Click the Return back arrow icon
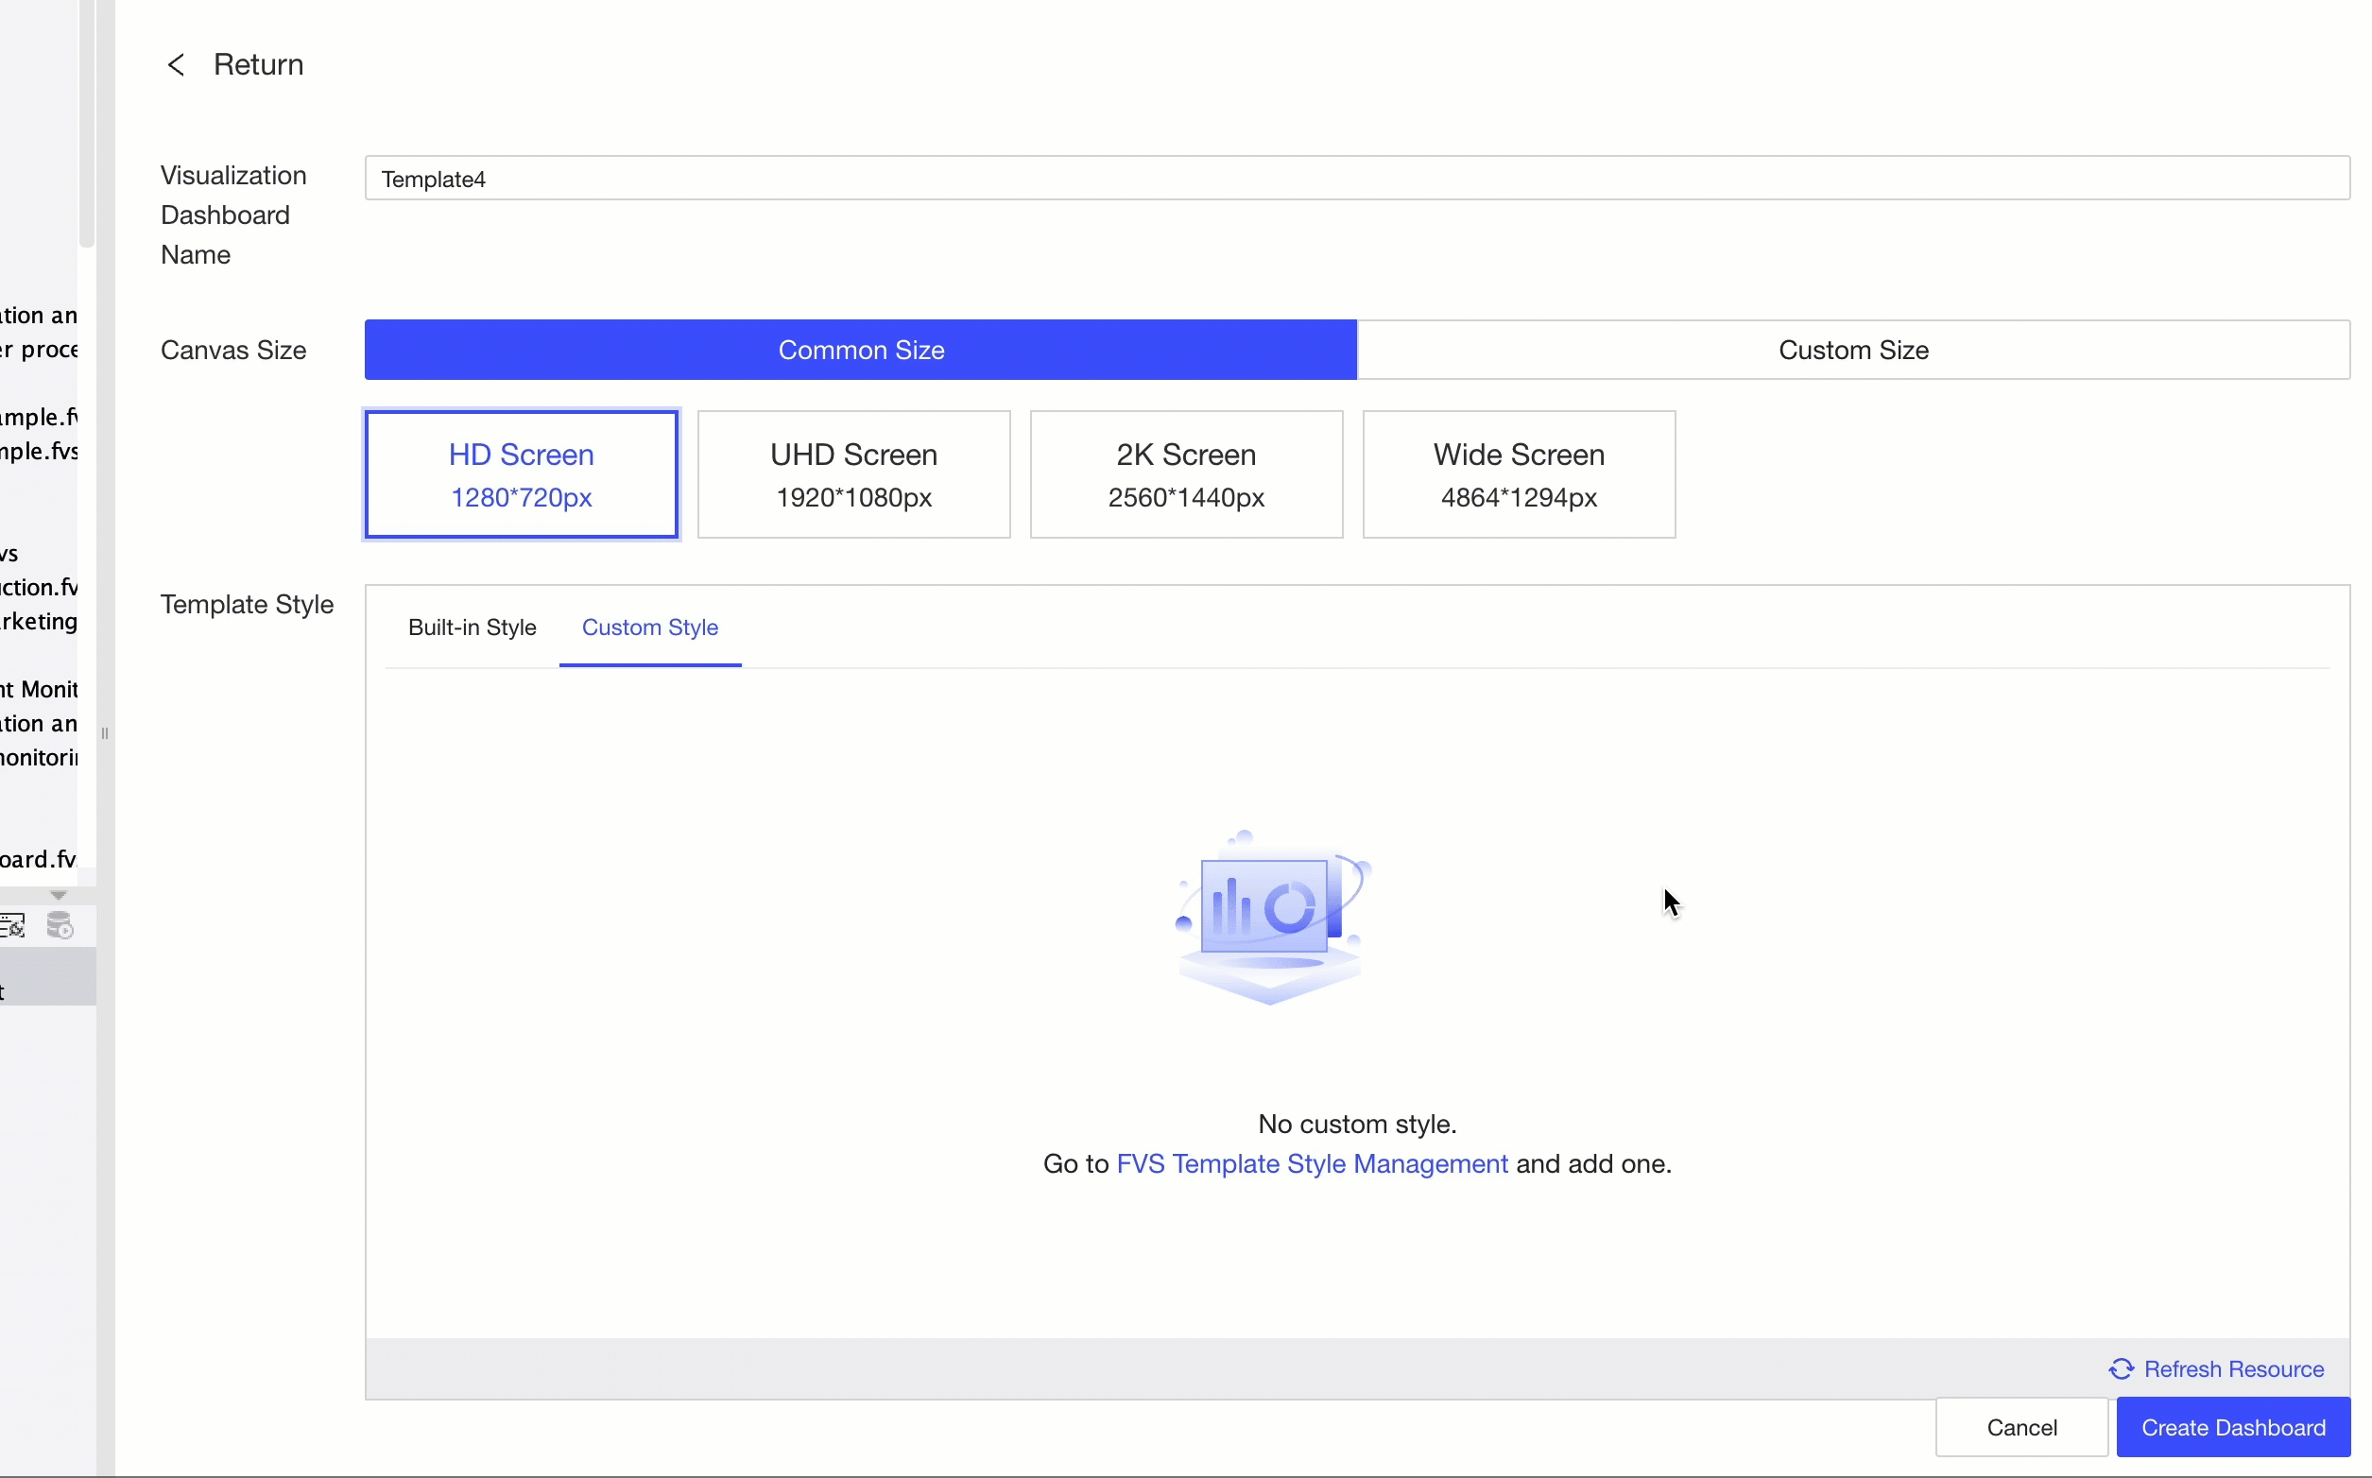 click(176, 65)
